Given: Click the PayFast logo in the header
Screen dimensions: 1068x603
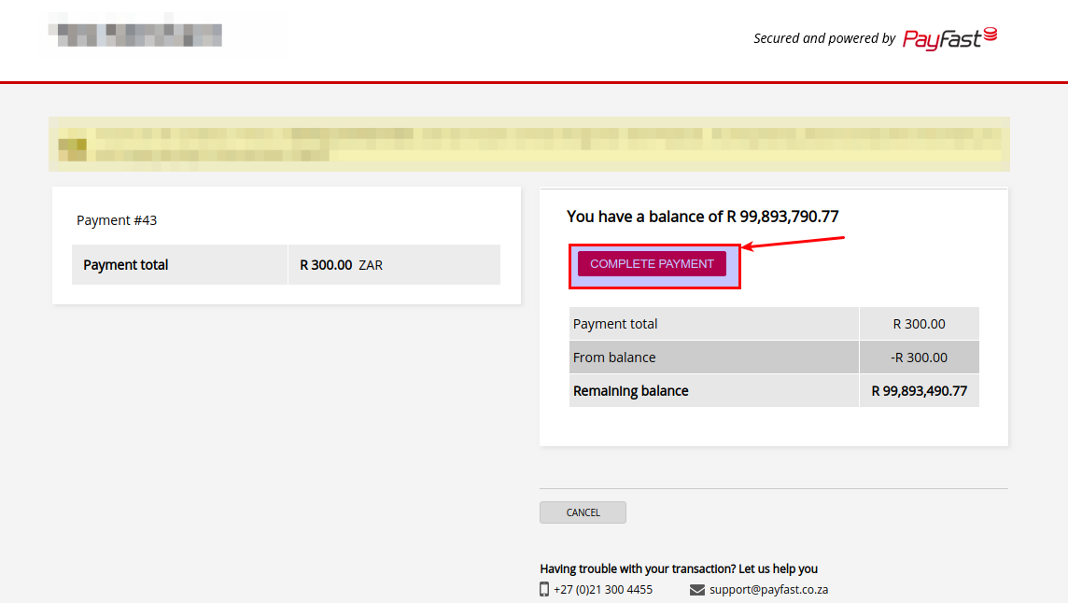Looking at the screenshot, I should pyautogui.click(x=949, y=38).
